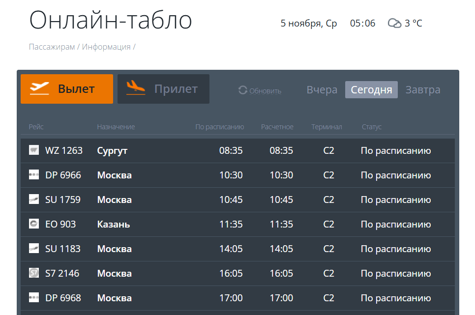Click the refresh icon next to Обновить
This screenshot has width=475, height=315.
[242, 90]
